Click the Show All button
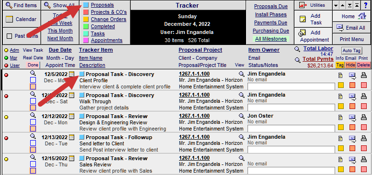Screen dimensions: 372x175 click(60, 5)
